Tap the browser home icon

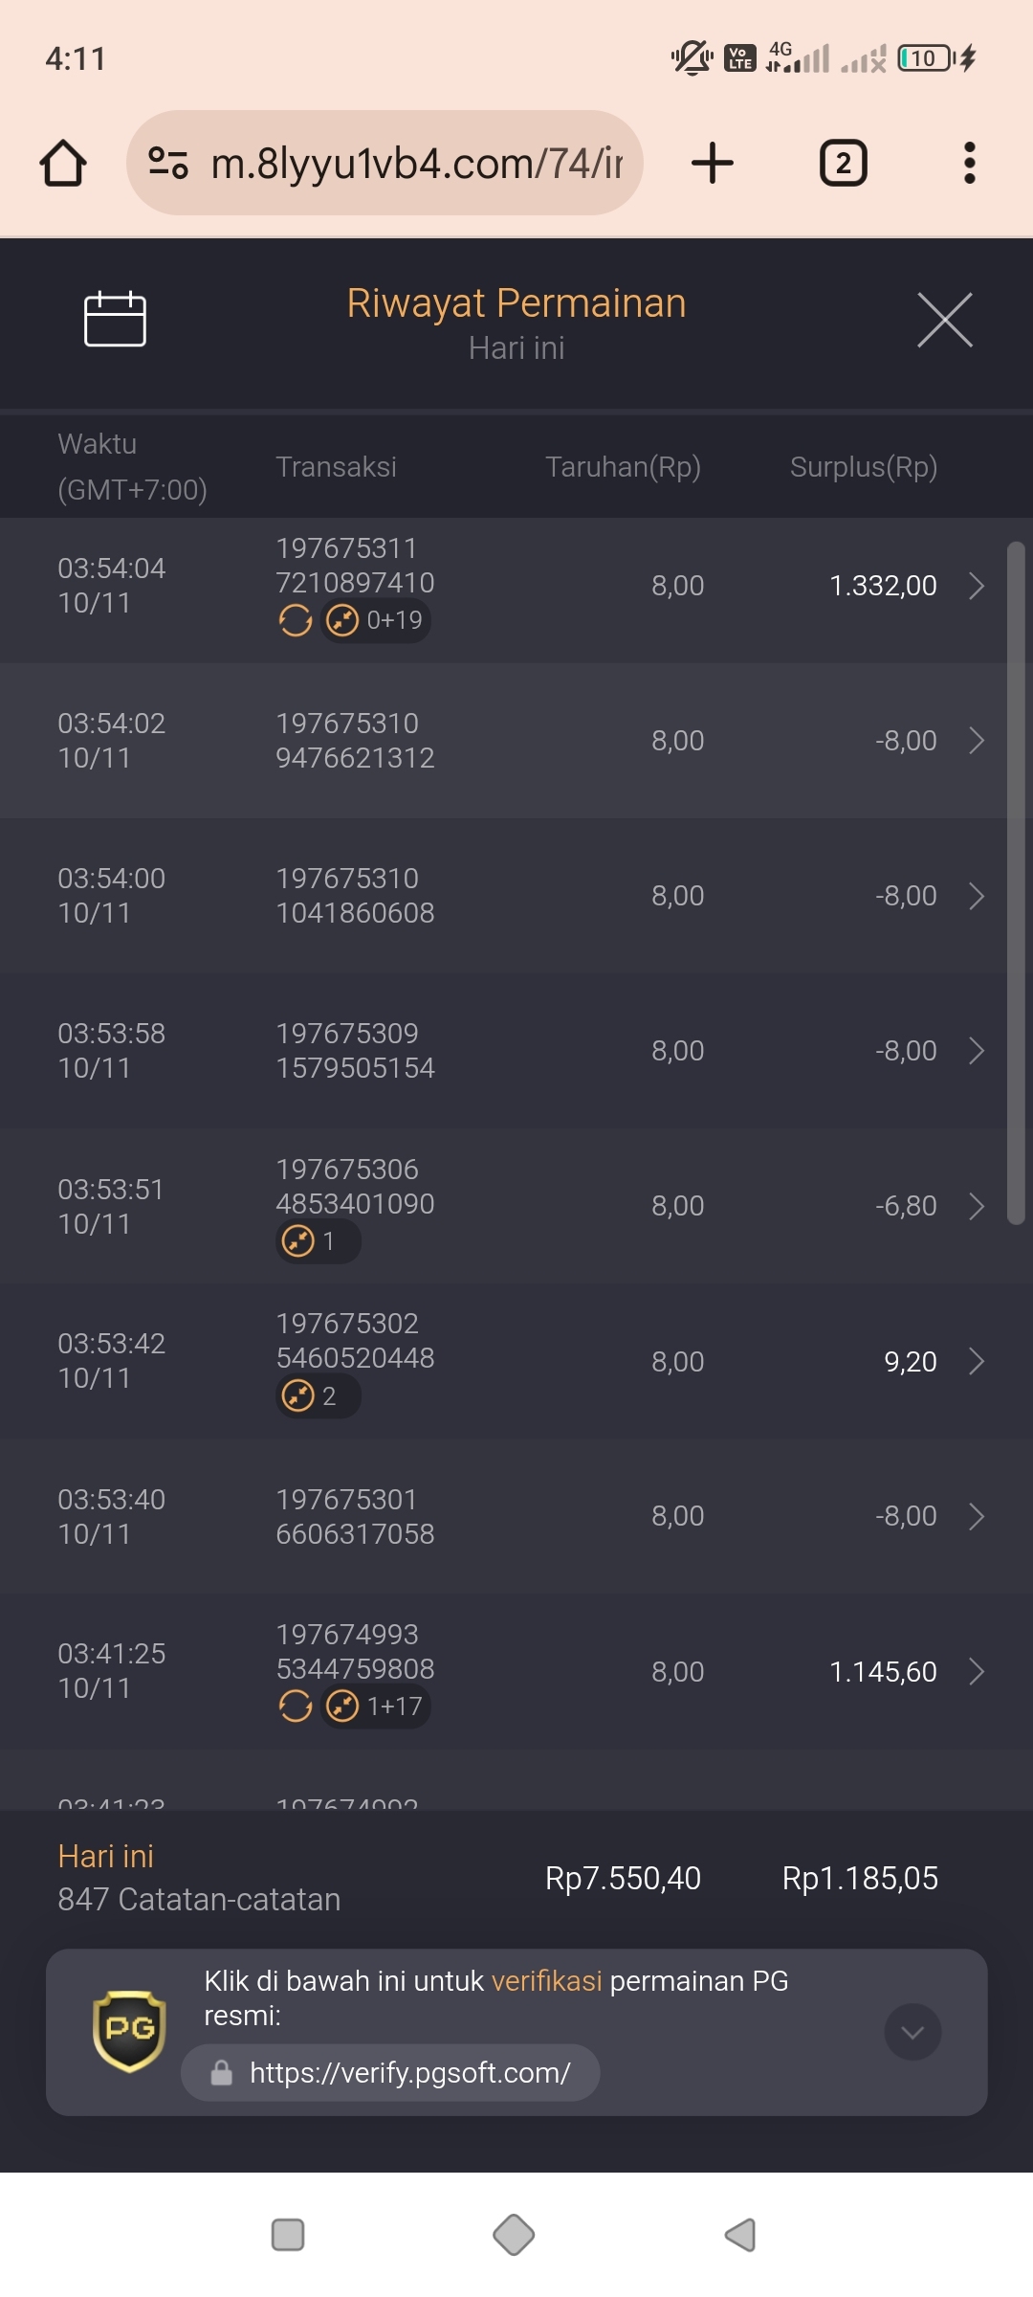point(63,163)
